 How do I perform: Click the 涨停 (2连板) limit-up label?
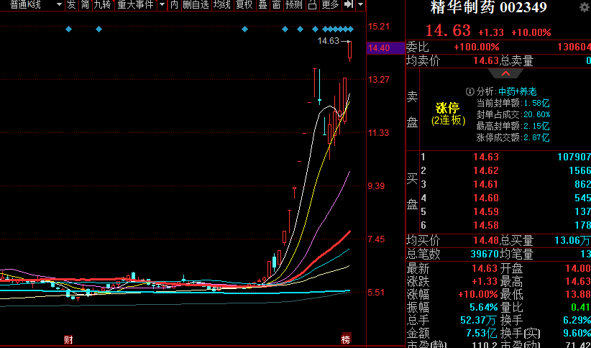pos(448,114)
